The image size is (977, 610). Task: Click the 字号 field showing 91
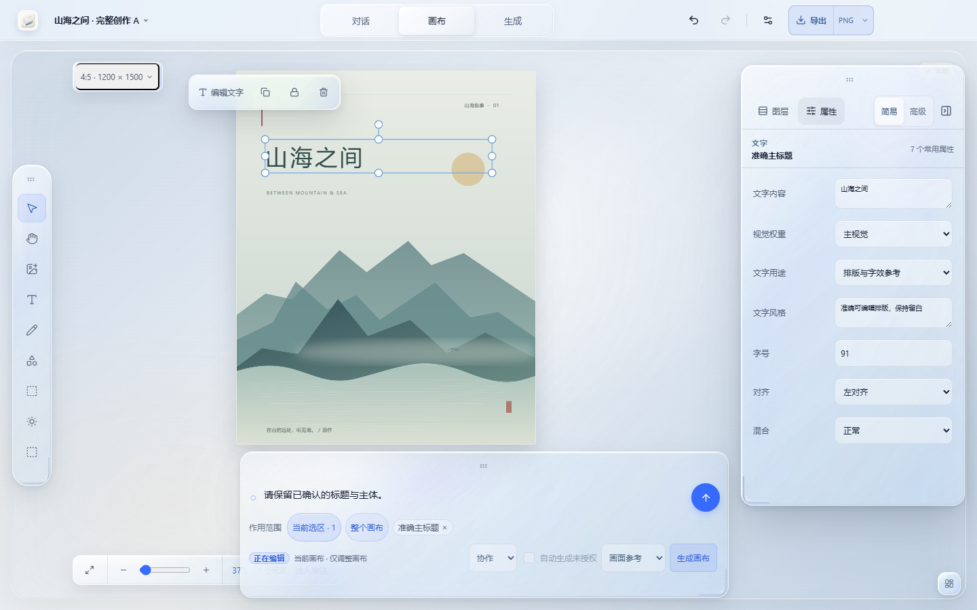tap(894, 353)
